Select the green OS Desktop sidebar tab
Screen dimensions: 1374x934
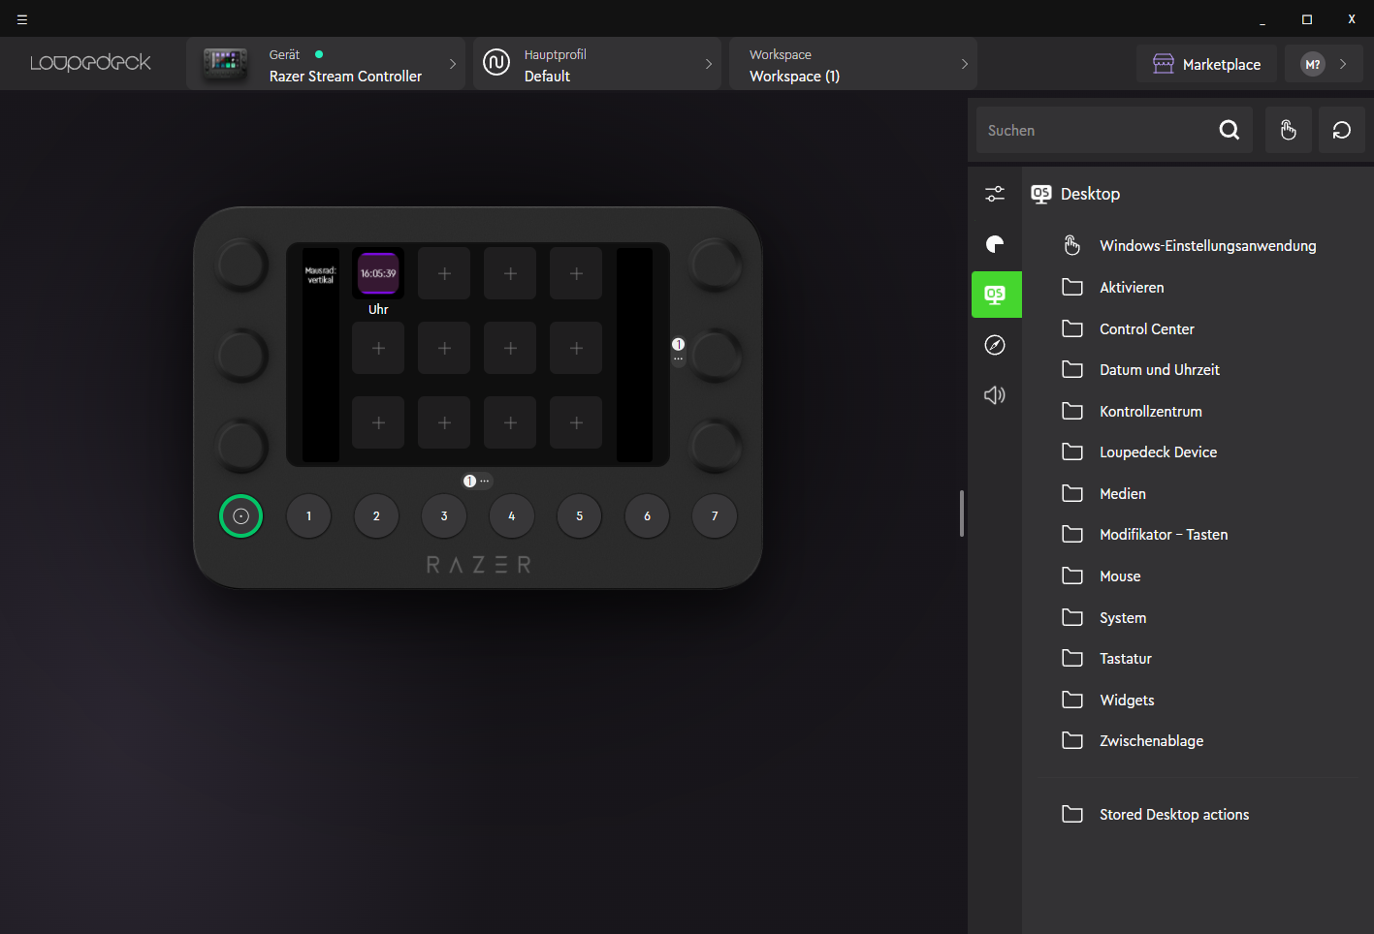pos(995,295)
